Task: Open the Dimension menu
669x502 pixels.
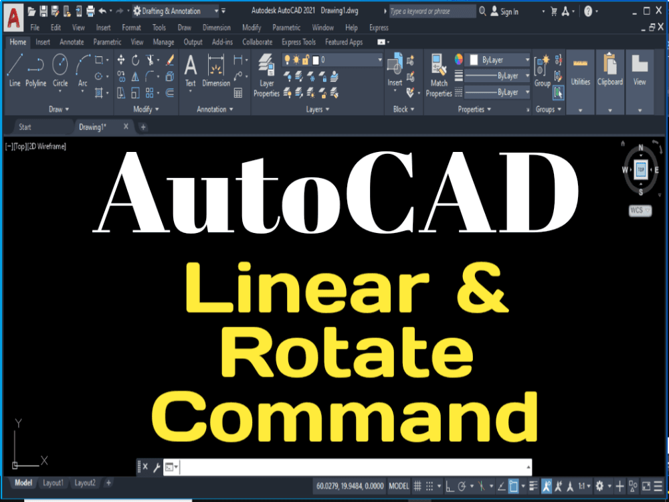Action: click(216, 27)
